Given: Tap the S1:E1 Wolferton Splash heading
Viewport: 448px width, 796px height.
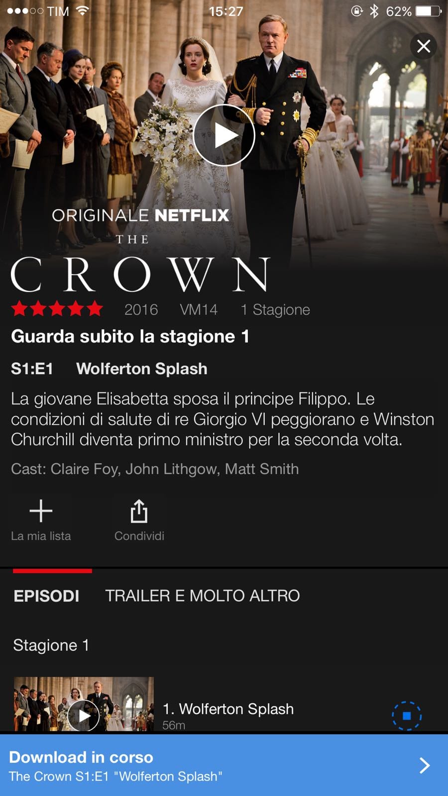Looking at the screenshot, I should click(109, 369).
